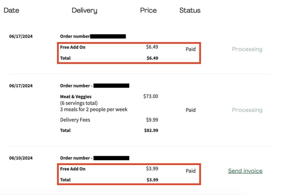Click the $6.49 Total amount
Screen dimensions: 281x195
tap(153, 58)
